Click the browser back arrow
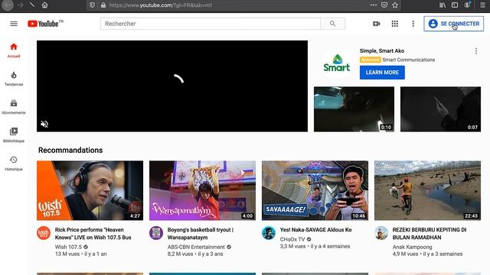The image size is (490, 275). pyautogui.click(x=8, y=5)
